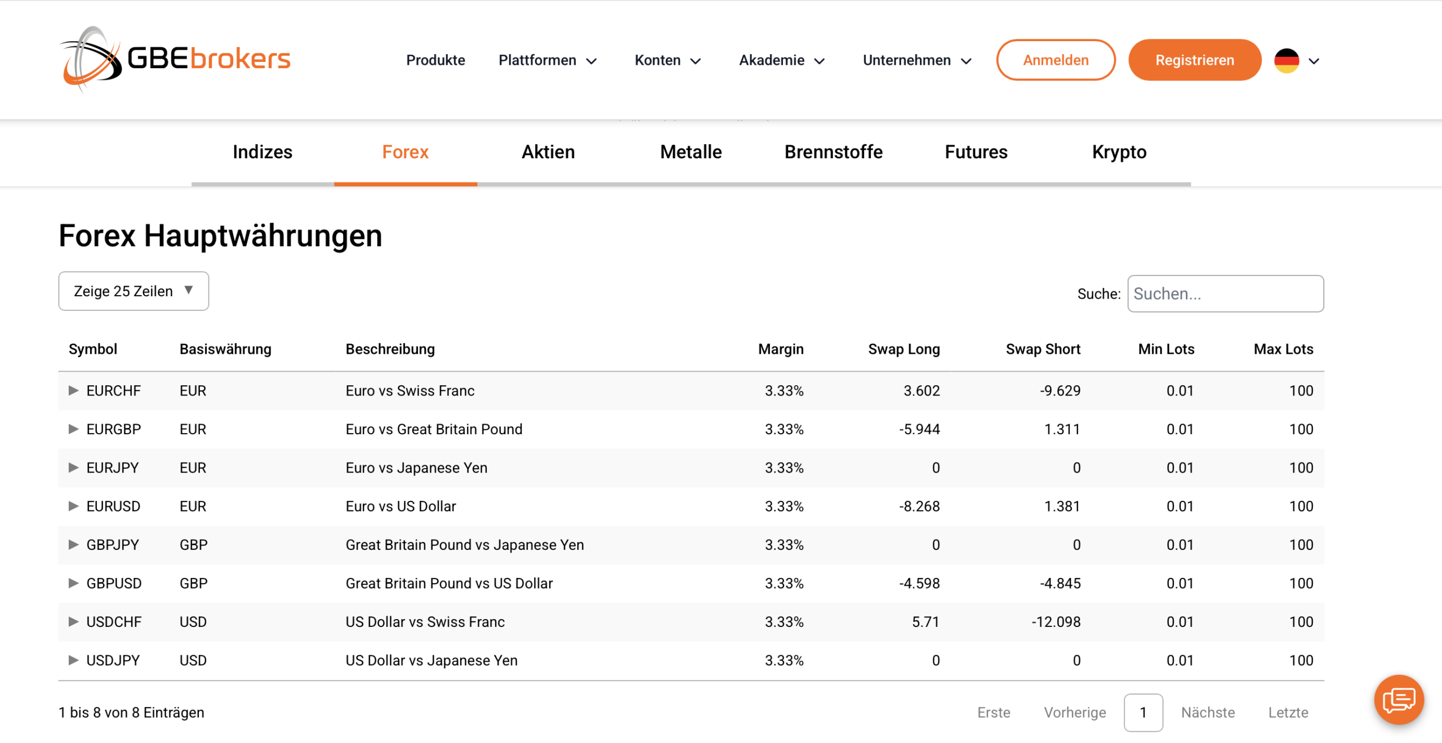Switch to the Indizes tab

[262, 152]
